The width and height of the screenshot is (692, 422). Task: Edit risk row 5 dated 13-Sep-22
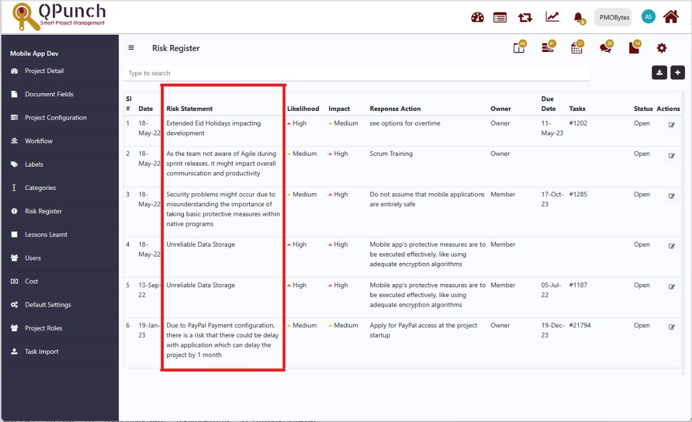coord(671,287)
